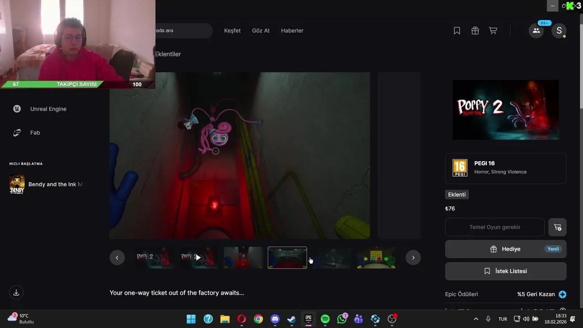Open the TUR language switcher
This screenshot has height=328, width=583.
coord(503,319)
